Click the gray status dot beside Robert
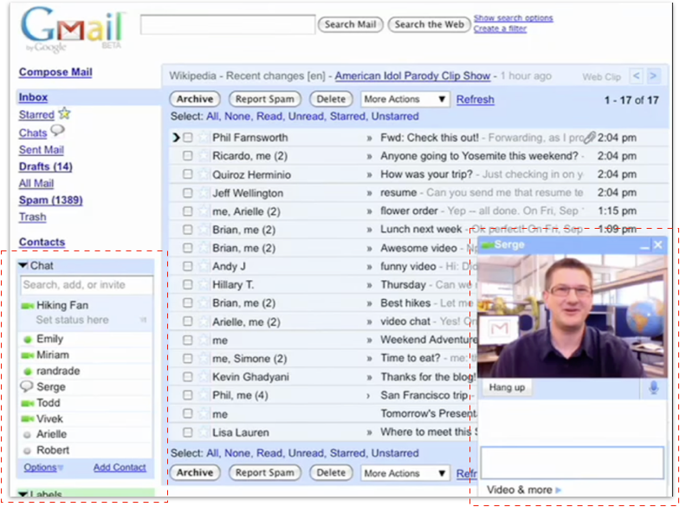 point(28,451)
